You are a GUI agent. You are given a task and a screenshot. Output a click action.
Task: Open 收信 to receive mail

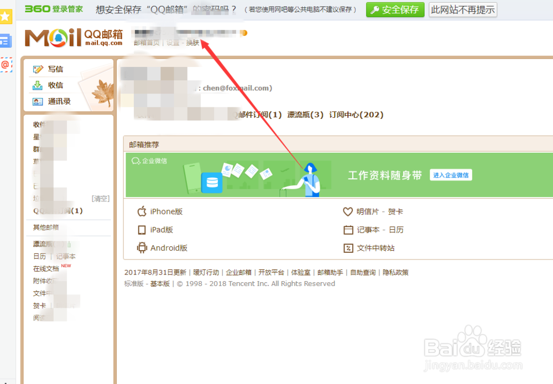pos(55,85)
